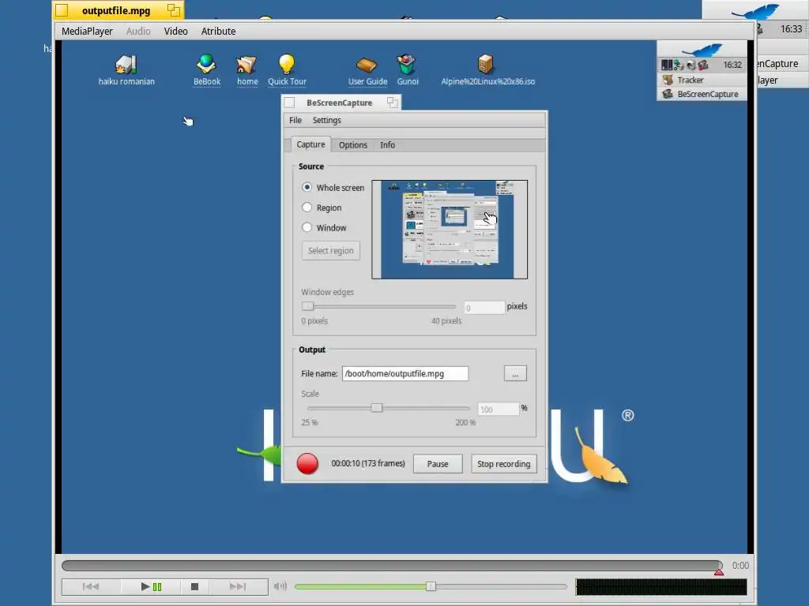Click the Haiku leaf Deskbar menu
809x606 pixels.
(x=702, y=50)
